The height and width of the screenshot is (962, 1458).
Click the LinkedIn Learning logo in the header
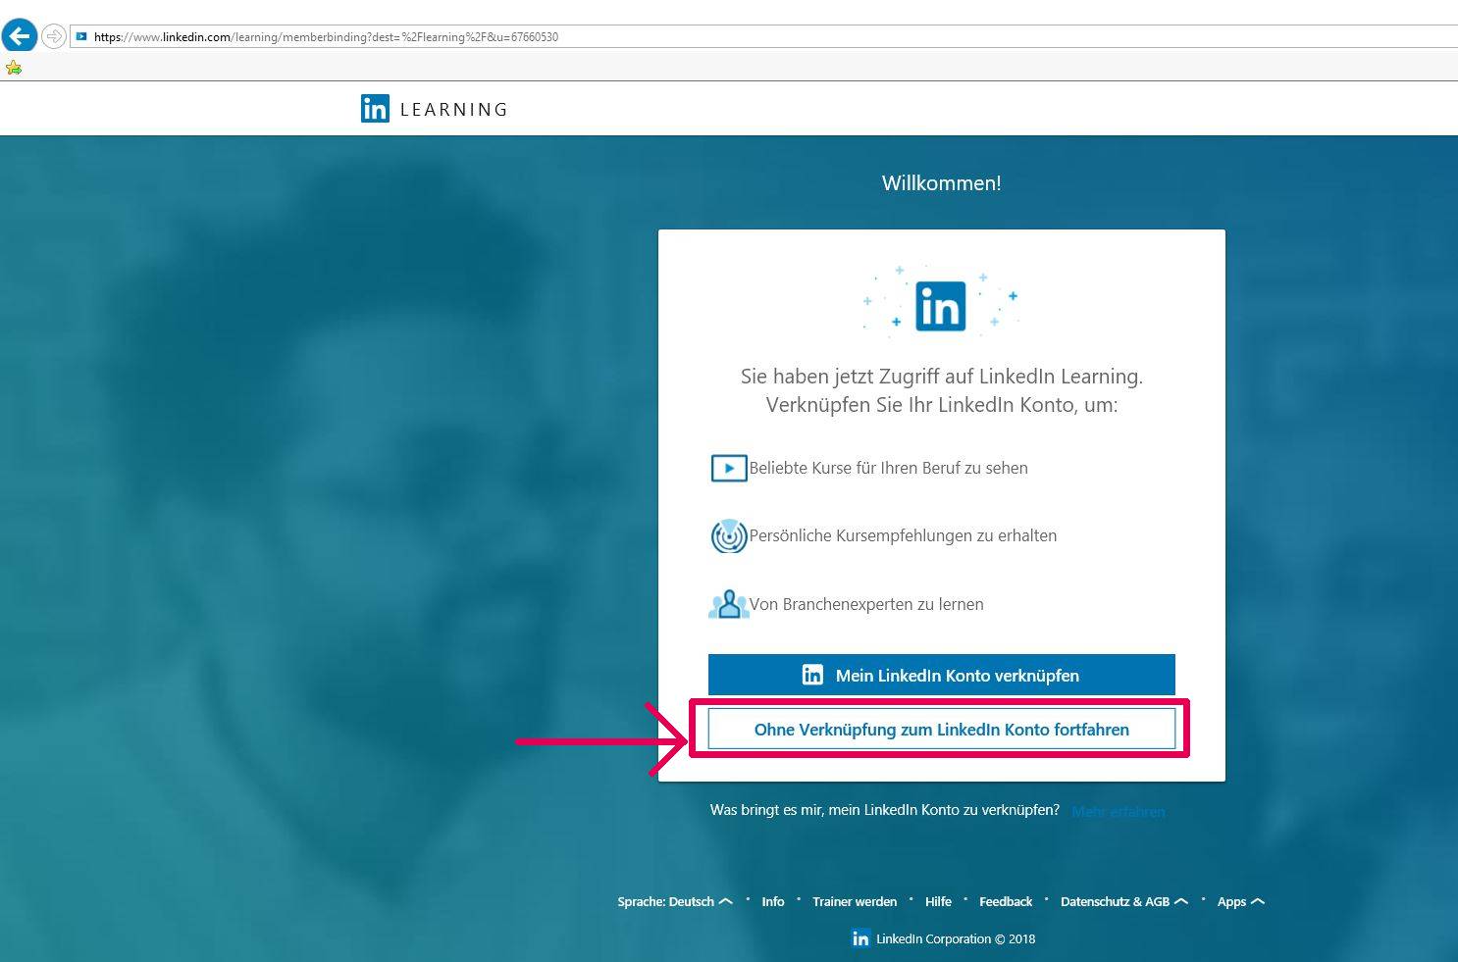coord(433,108)
